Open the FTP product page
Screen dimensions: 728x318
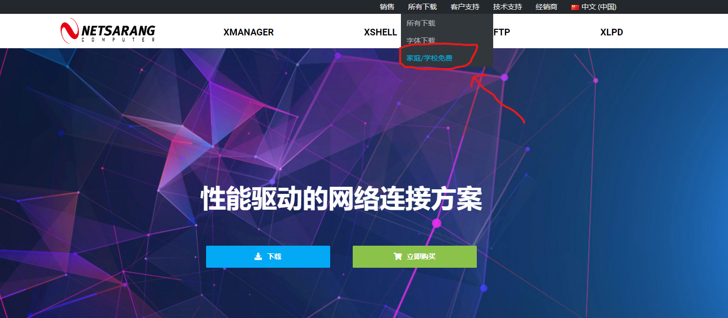click(502, 32)
